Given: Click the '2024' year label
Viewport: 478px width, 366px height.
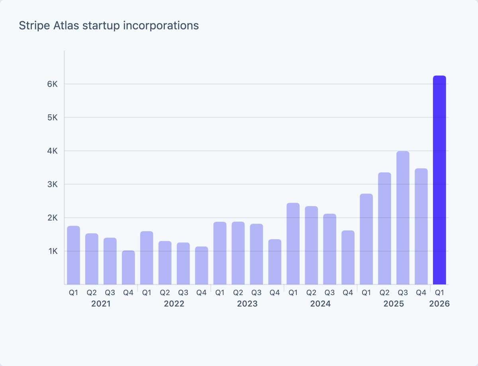Looking at the screenshot, I should click(x=321, y=304).
